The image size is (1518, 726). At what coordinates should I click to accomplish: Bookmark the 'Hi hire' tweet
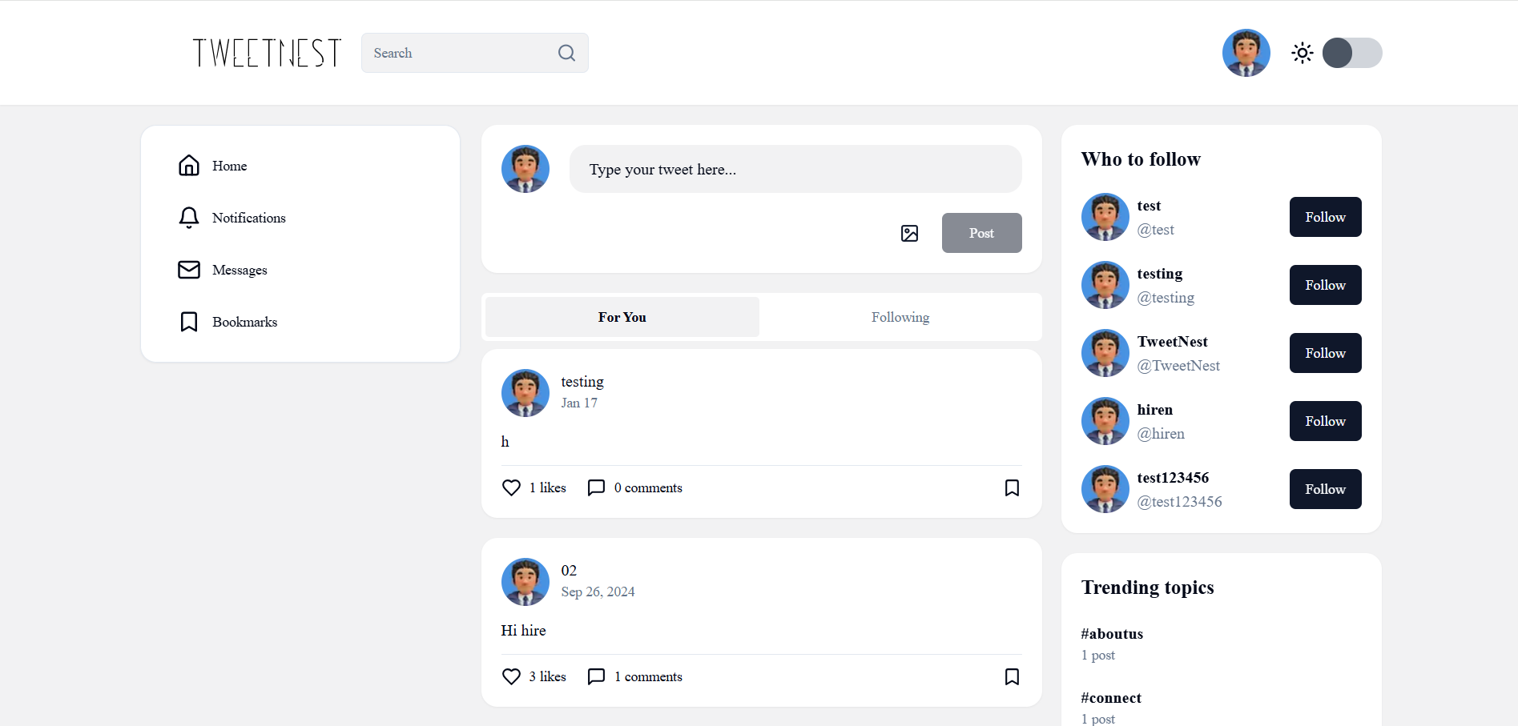click(1012, 676)
